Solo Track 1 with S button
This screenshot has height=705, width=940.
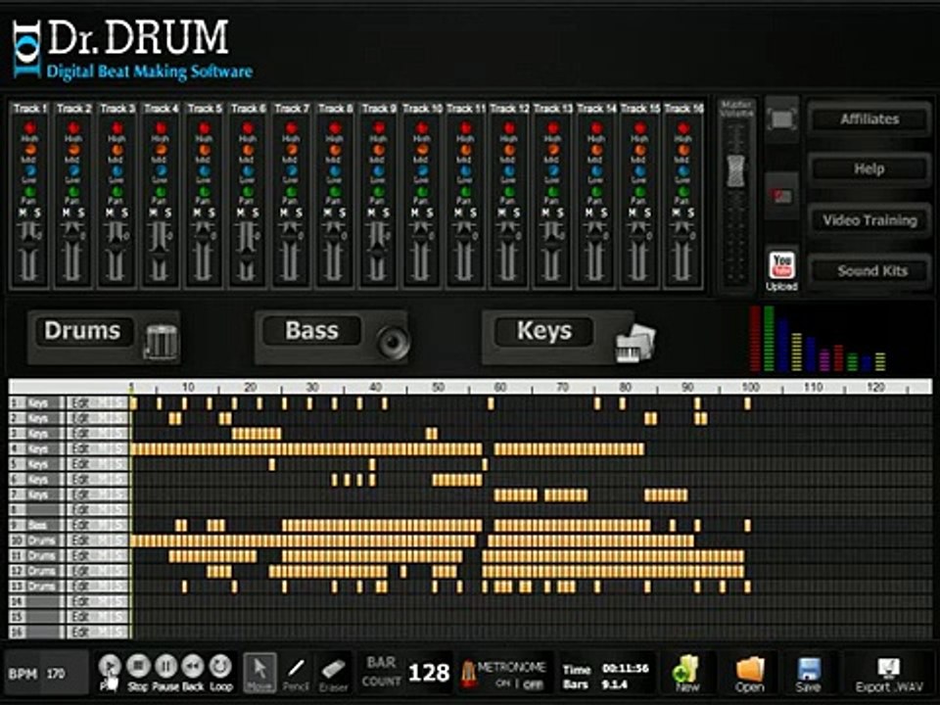pyautogui.click(x=37, y=212)
